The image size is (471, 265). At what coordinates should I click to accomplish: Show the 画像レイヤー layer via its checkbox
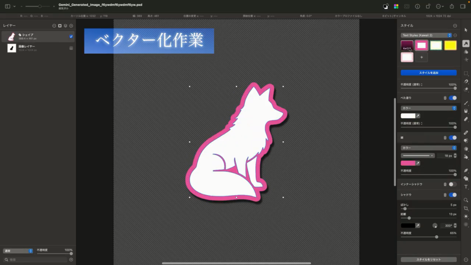[x=71, y=48]
